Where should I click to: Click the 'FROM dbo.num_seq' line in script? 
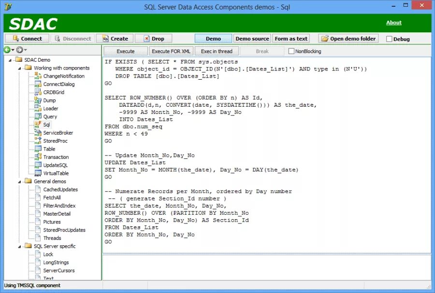tap(133, 126)
